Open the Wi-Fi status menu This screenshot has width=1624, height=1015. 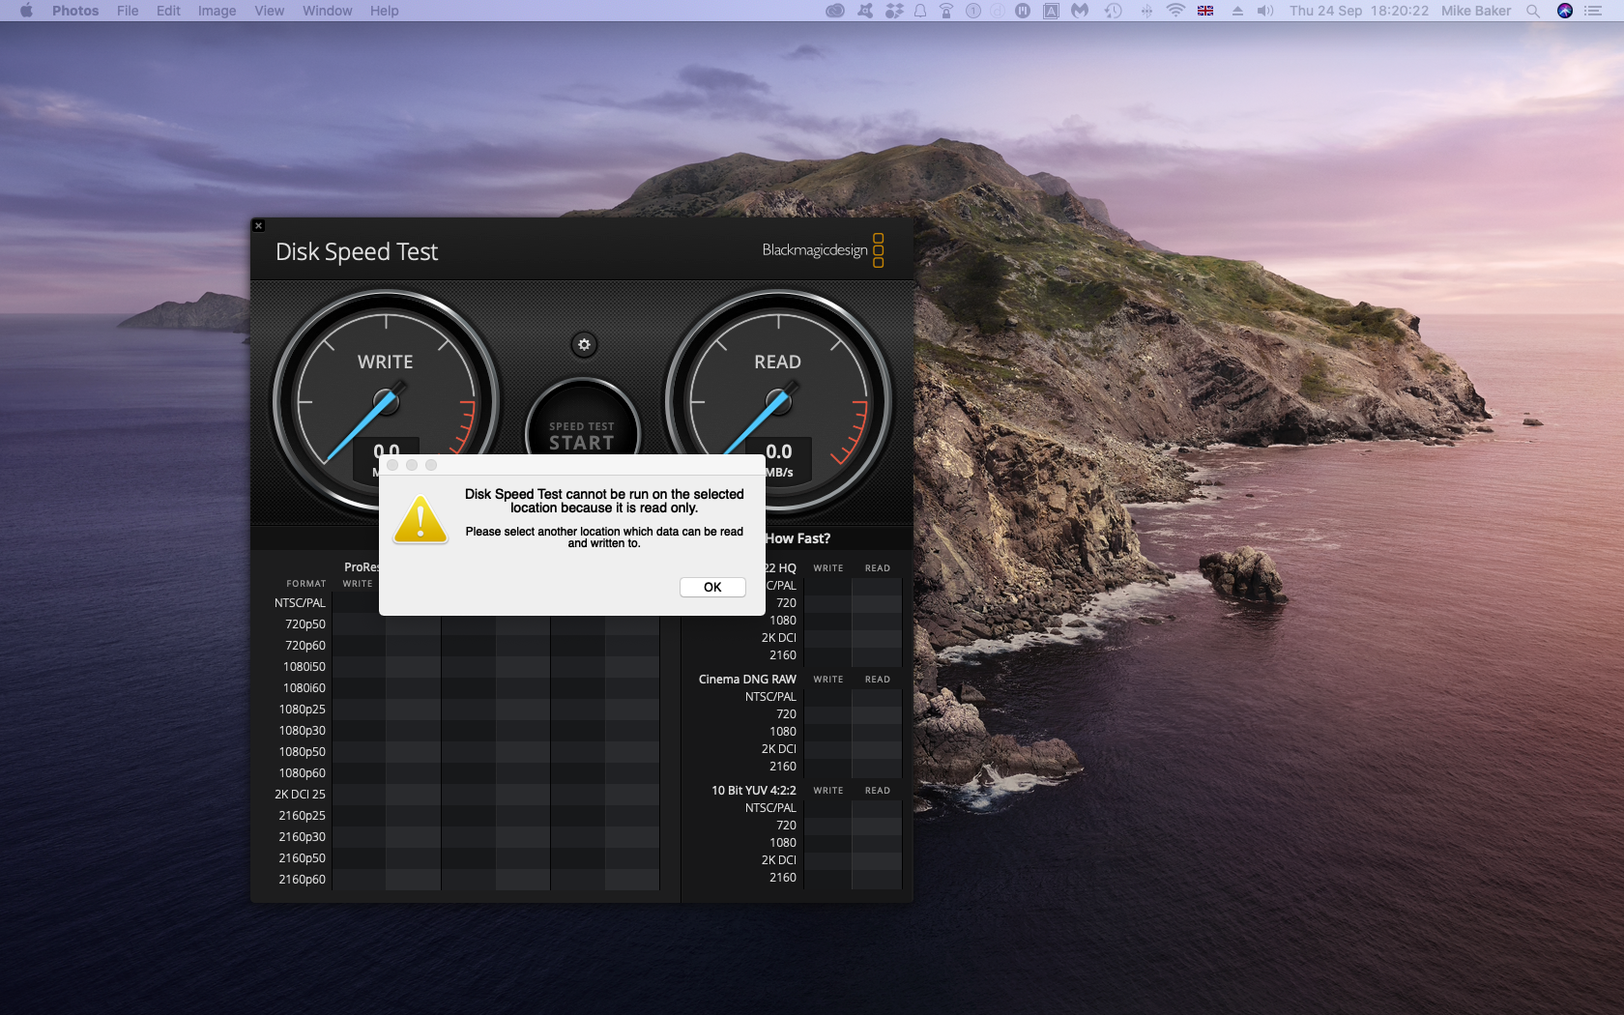coord(1175,11)
